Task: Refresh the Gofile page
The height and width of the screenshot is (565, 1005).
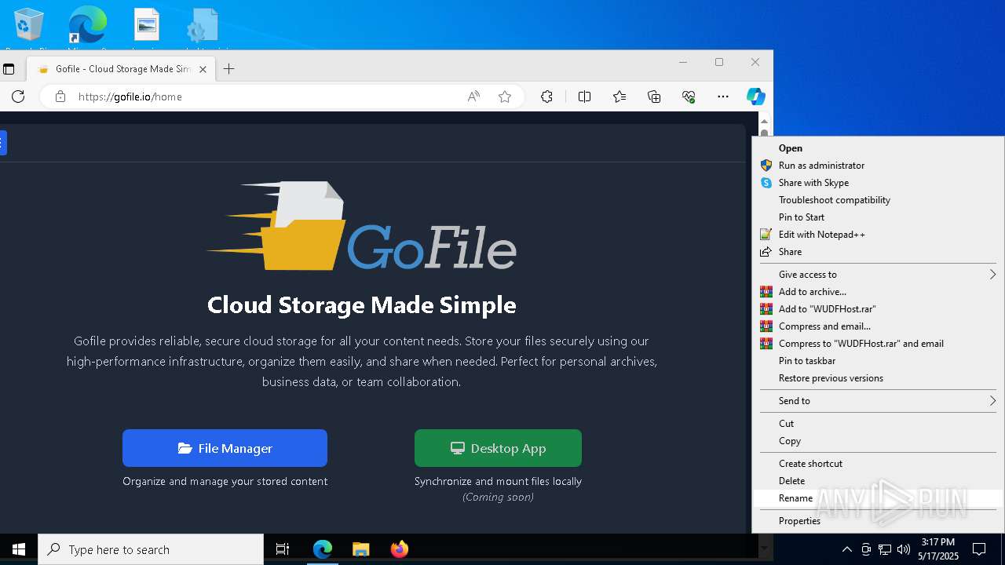Action: click(18, 97)
